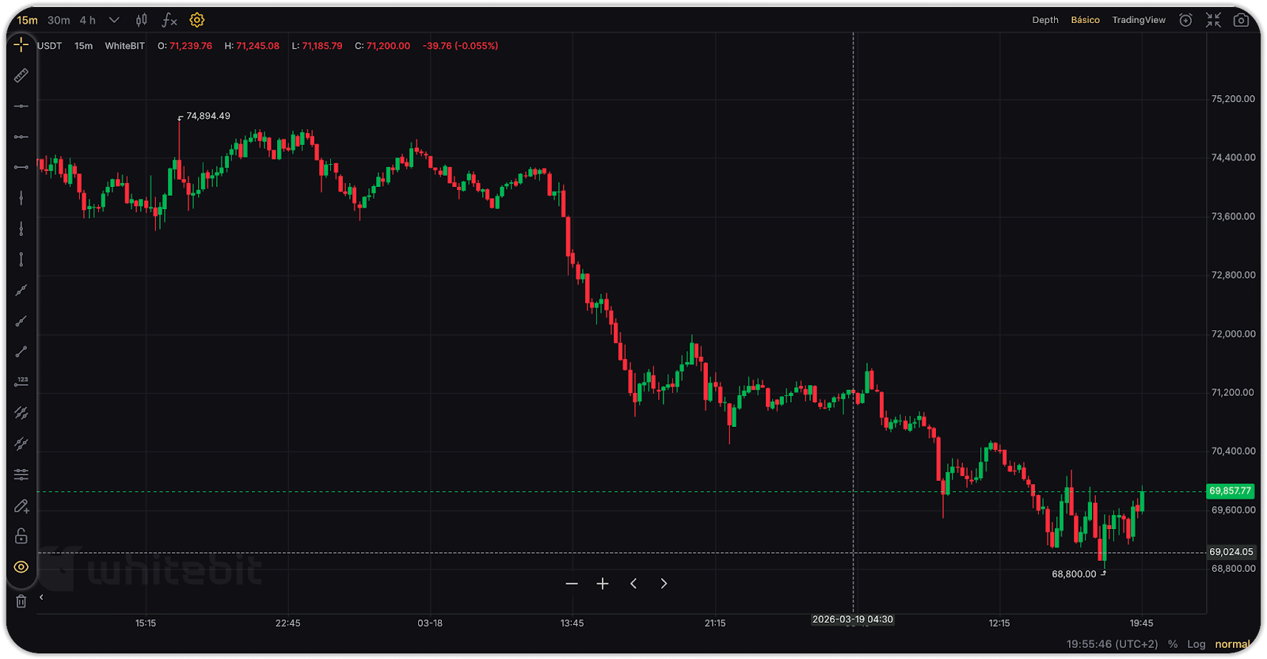Select the crosshair cursor tool

pos(21,45)
